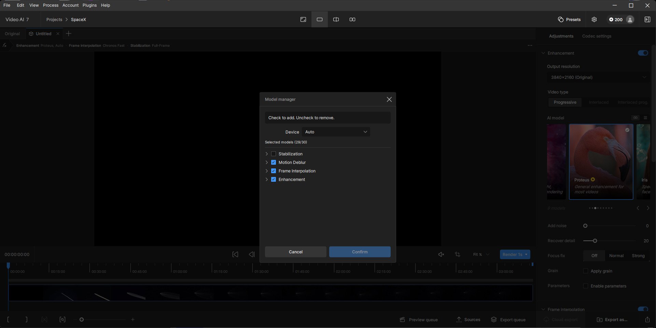Click the crop tool icon
The width and height of the screenshot is (656, 328).
[458, 254]
